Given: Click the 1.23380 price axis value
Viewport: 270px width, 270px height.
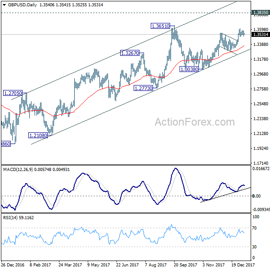Looking at the screenshot, I should [x=261, y=118].
